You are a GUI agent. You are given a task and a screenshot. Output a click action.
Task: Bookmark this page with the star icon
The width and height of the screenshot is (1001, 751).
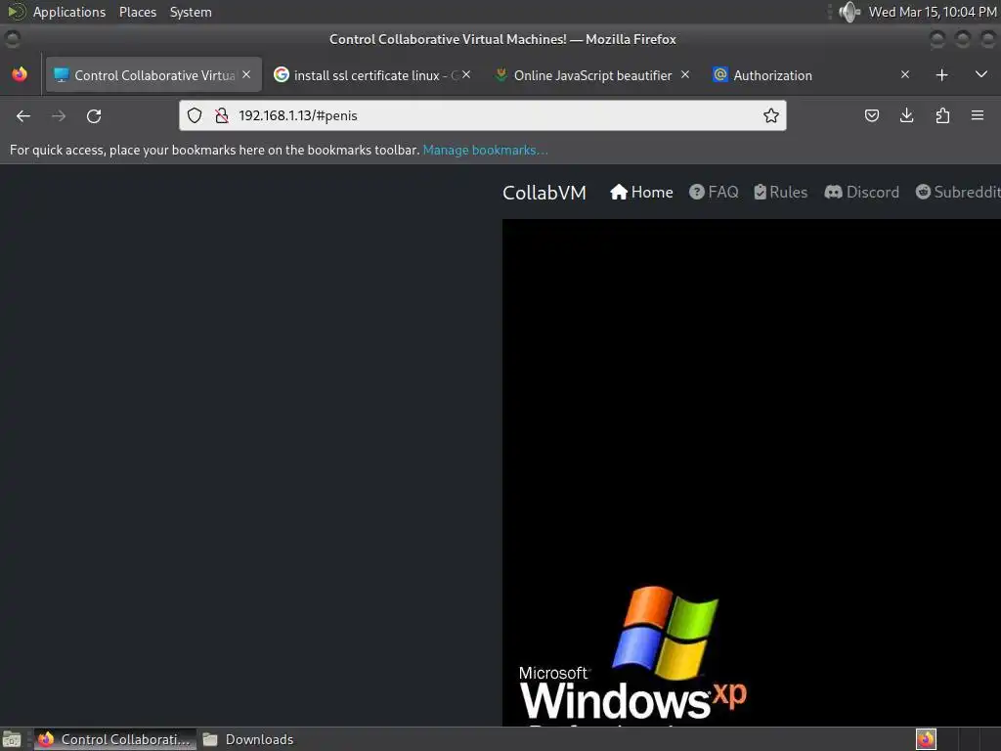770,115
